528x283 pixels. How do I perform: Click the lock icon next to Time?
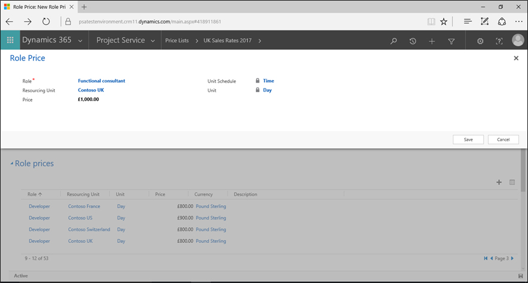pyautogui.click(x=258, y=81)
